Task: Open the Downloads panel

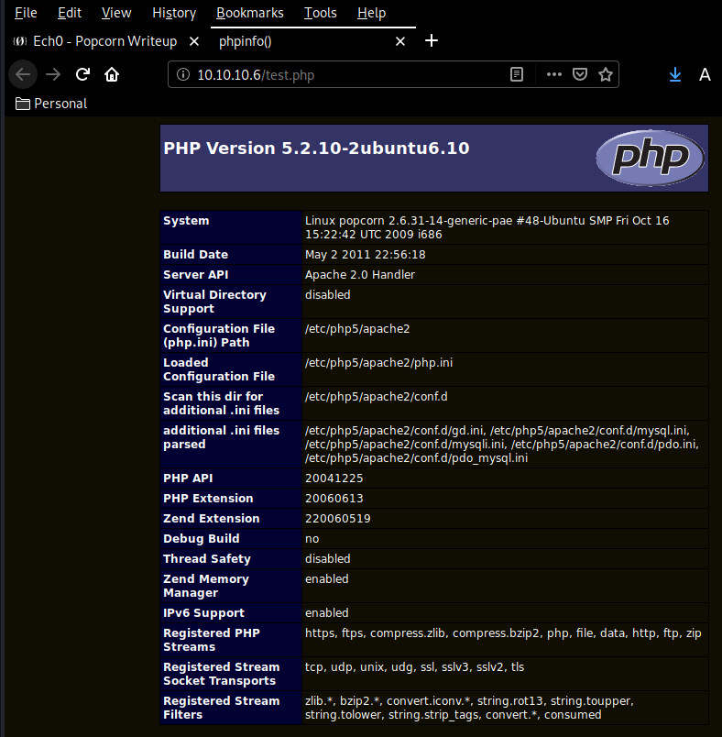Action: (x=675, y=74)
